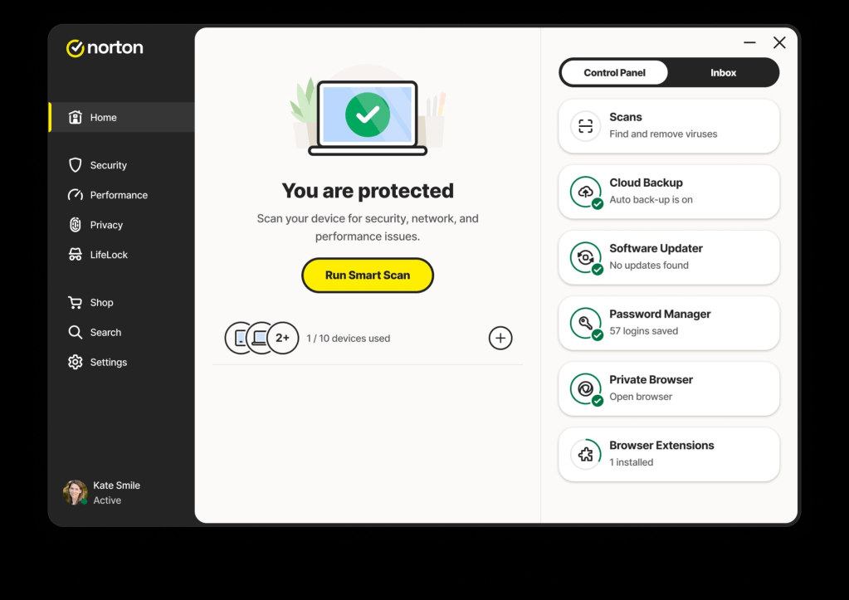Open Cloud Backup card title
The height and width of the screenshot is (600, 849).
click(x=646, y=183)
